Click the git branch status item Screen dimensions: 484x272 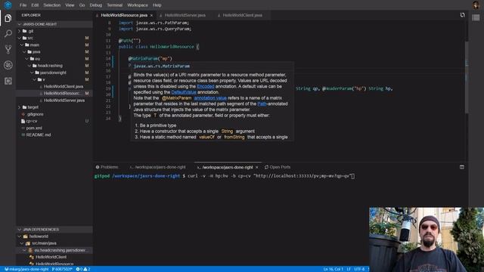click(62, 269)
